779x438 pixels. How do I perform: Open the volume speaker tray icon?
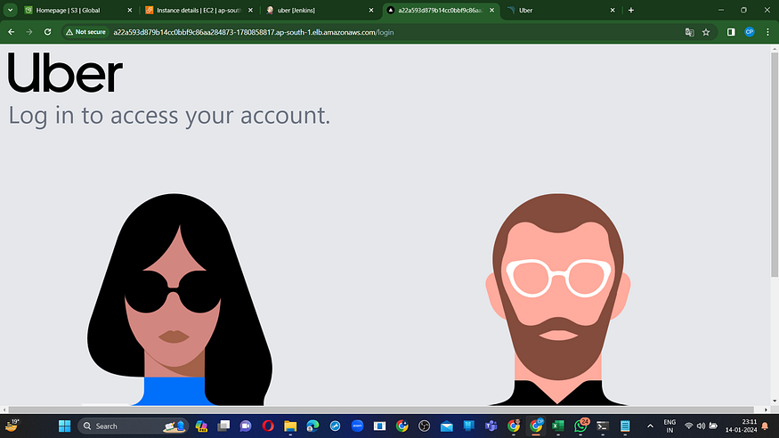pos(701,426)
